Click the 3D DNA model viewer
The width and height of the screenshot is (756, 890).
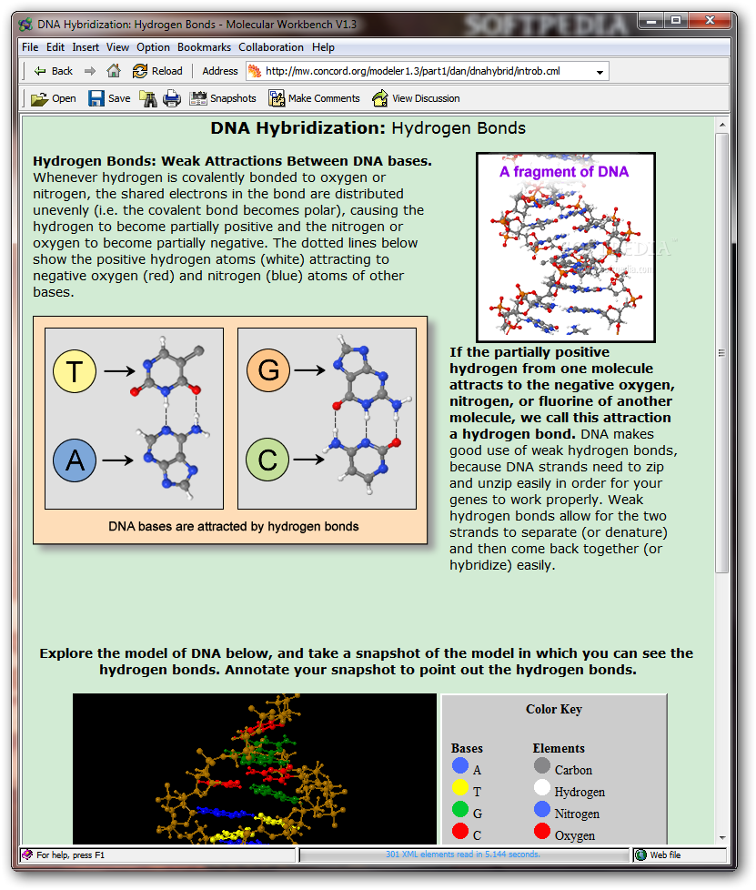coord(255,769)
